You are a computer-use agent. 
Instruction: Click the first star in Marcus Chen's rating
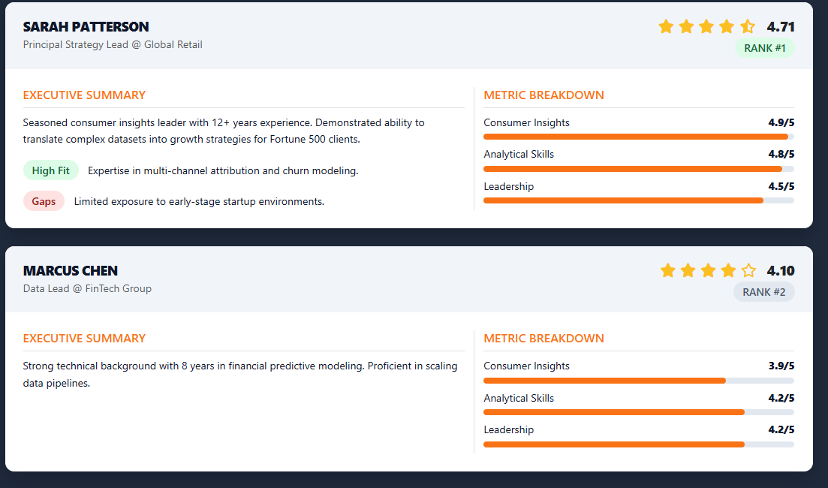(x=667, y=270)
